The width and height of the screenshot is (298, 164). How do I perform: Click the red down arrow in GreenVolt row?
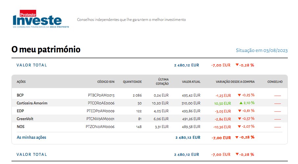tap(240, 119)
